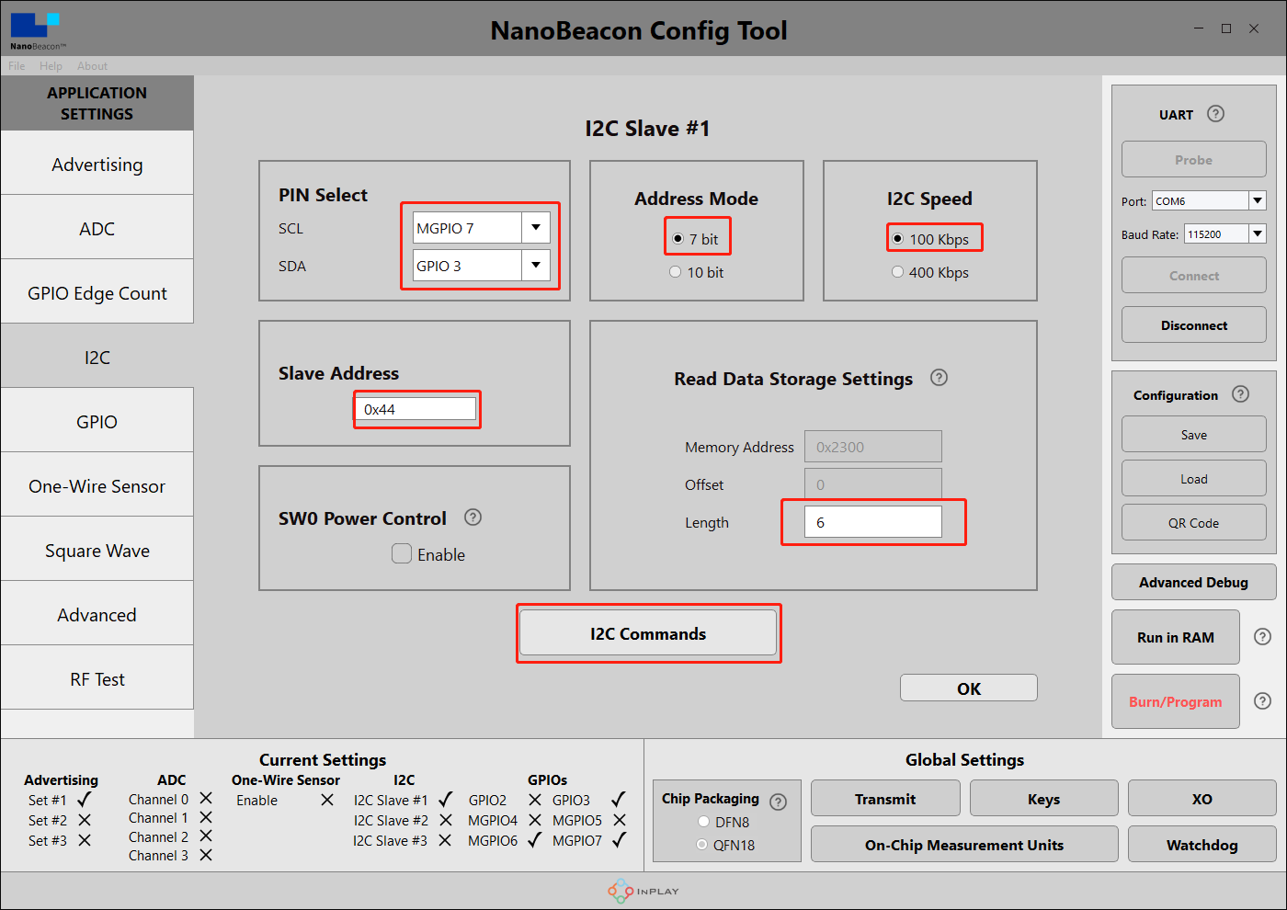Open Watchdog settings
1287x910 pixels.
1202,845
